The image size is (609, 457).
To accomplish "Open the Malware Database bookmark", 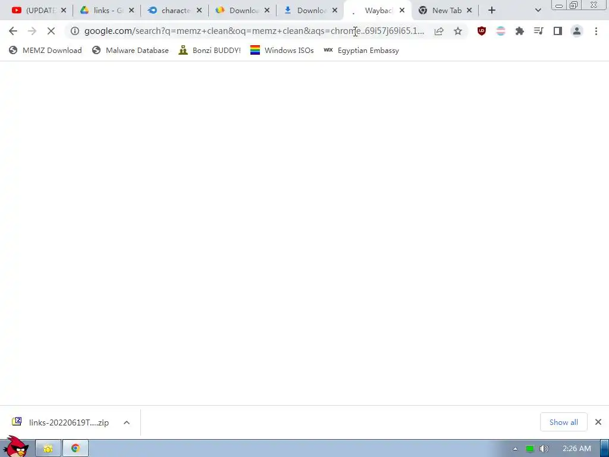I will point(130,50).
